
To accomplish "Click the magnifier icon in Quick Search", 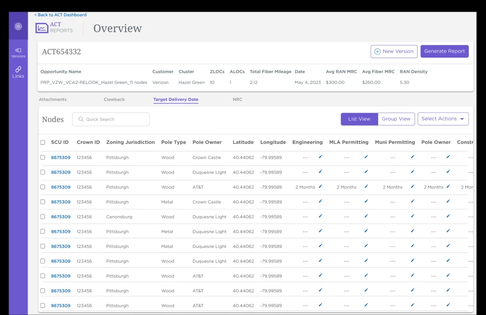I will pos(81,119).
